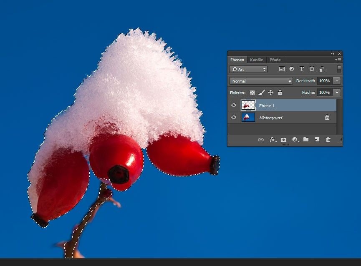
Task: Filter layers by type (T) icon
Action: [x=302, y=69]
